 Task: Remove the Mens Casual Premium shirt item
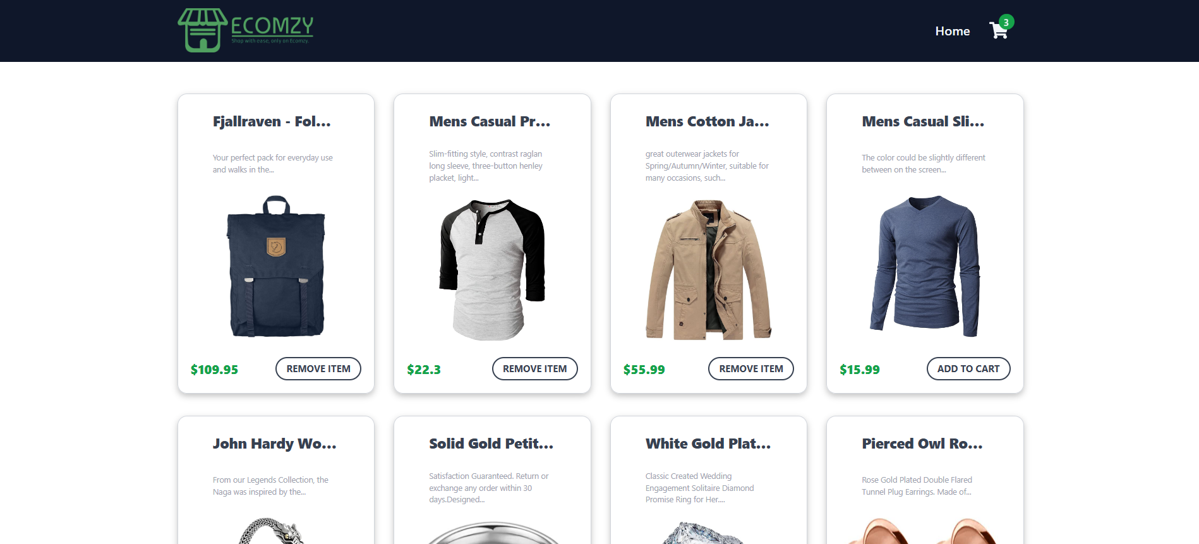point(534,369)
